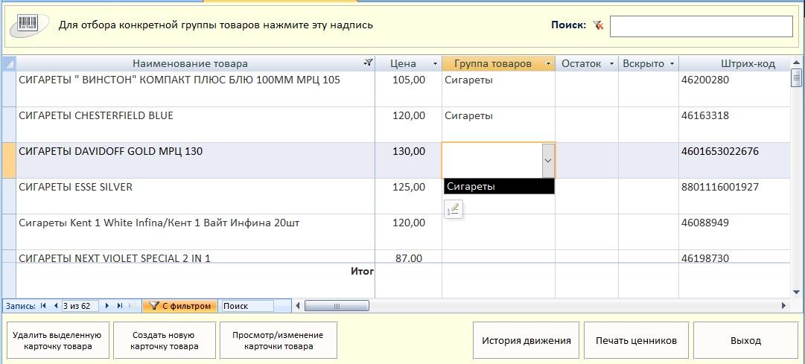The image size is (805, 364).
Task: Click the Печать ценников button
Action: pyautogui.click(x=636, y=340)
